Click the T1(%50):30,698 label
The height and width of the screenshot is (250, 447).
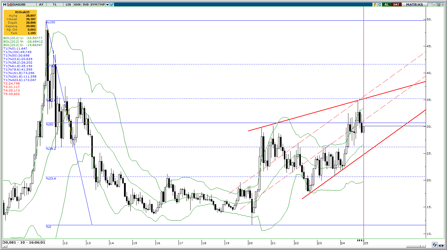tap(16, 56)
